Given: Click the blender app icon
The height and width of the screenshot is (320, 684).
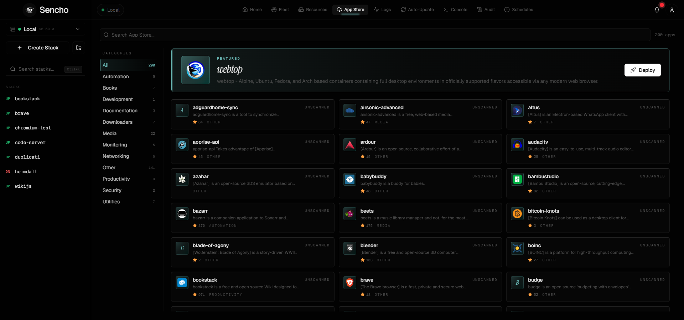Looking at the screenshot, I should coord(350,248).
